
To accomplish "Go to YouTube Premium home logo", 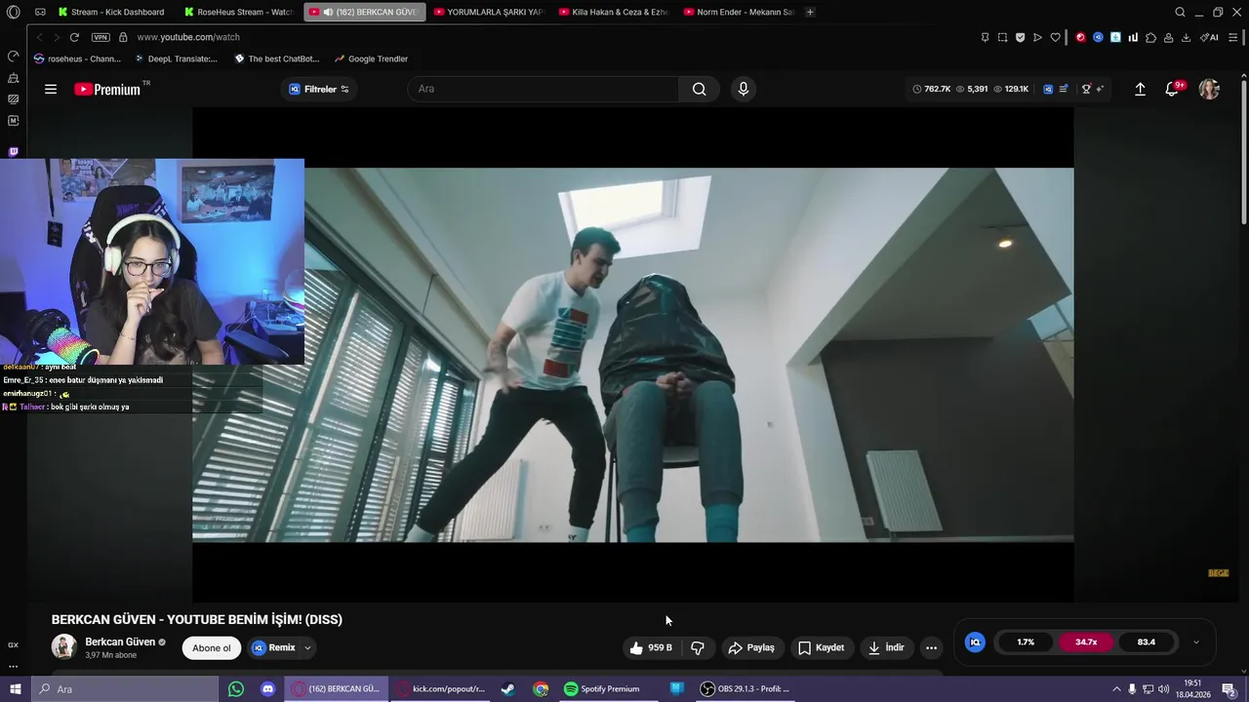I will coord(107,89).
